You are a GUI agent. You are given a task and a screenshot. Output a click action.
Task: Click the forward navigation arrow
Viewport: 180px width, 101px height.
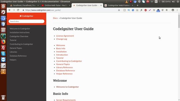point(14,10)
